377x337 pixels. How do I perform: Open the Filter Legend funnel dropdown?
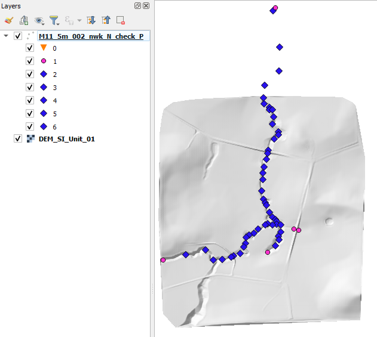[54, 20]
